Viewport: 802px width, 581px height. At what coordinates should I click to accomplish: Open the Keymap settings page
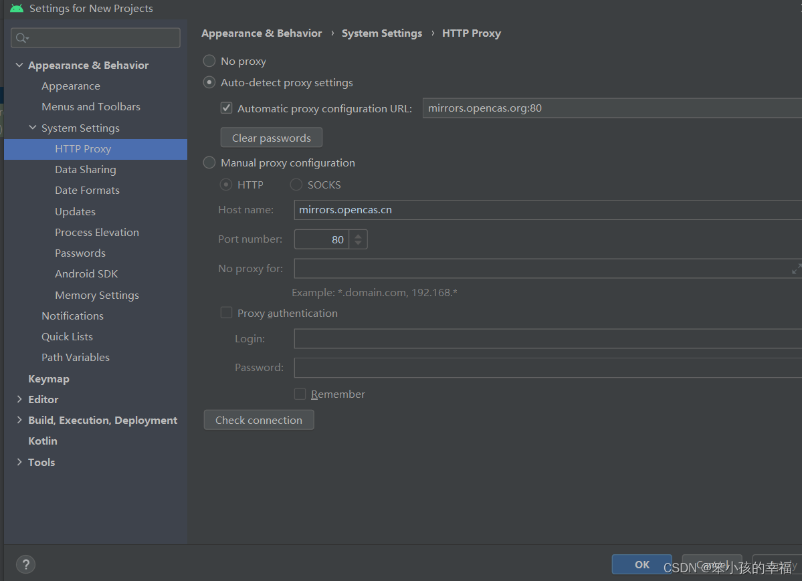(49, 378)
